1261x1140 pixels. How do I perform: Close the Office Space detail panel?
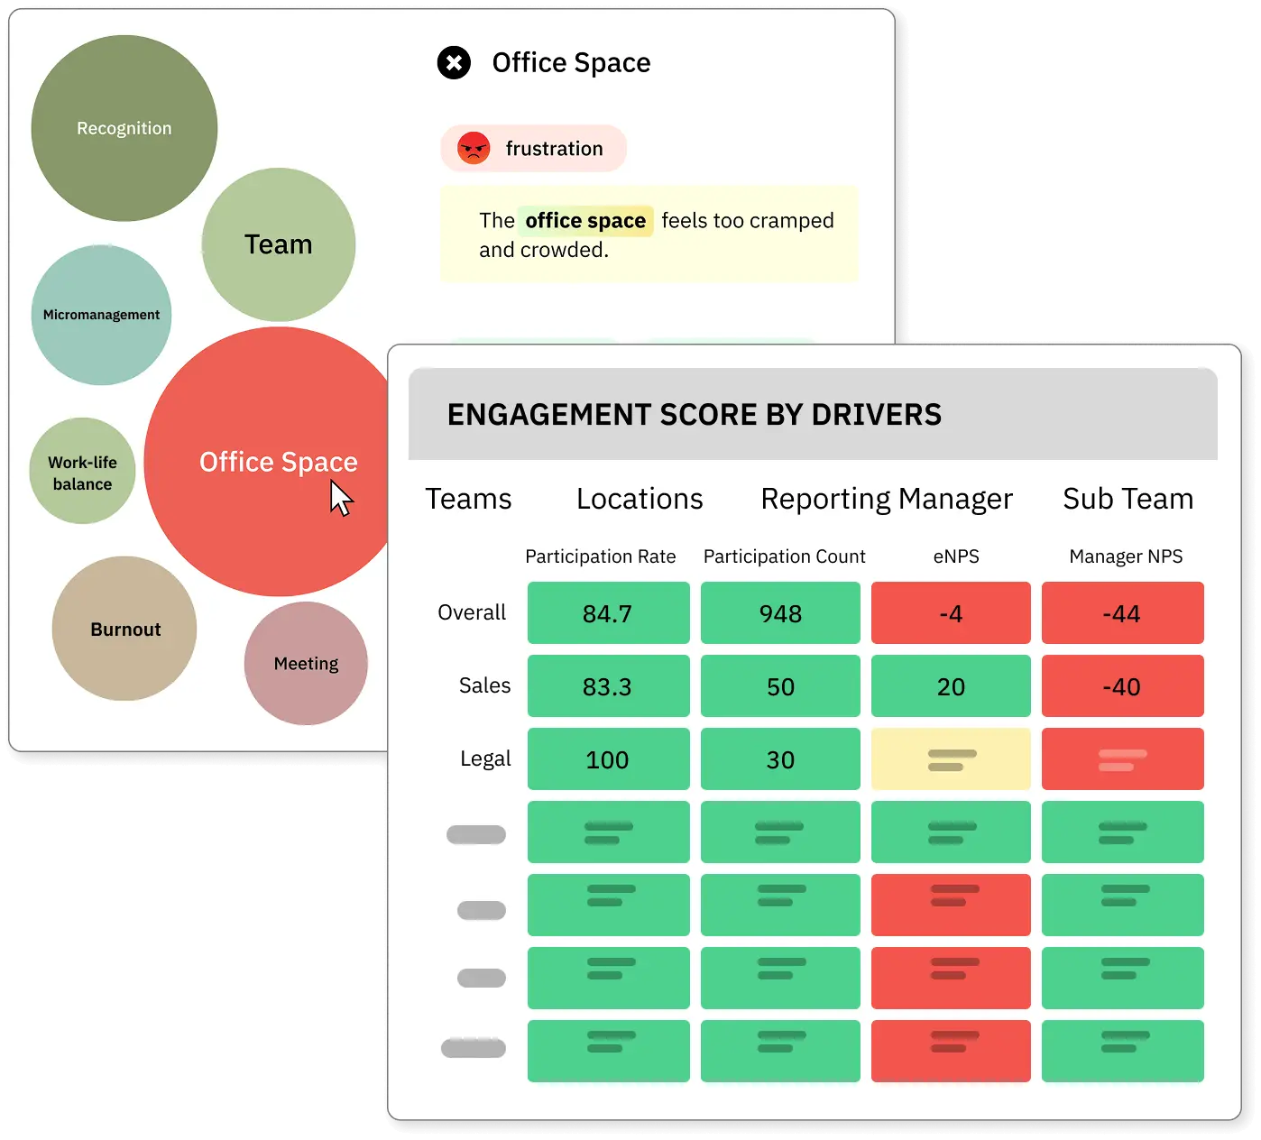click(454, 62)
